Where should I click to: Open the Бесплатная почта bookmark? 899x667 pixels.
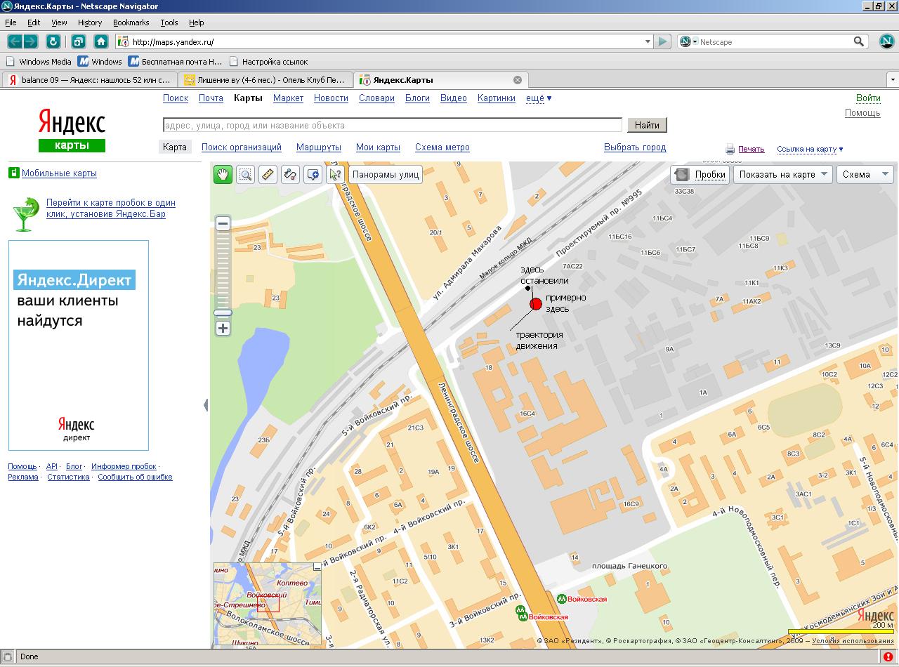coord(176,62)
